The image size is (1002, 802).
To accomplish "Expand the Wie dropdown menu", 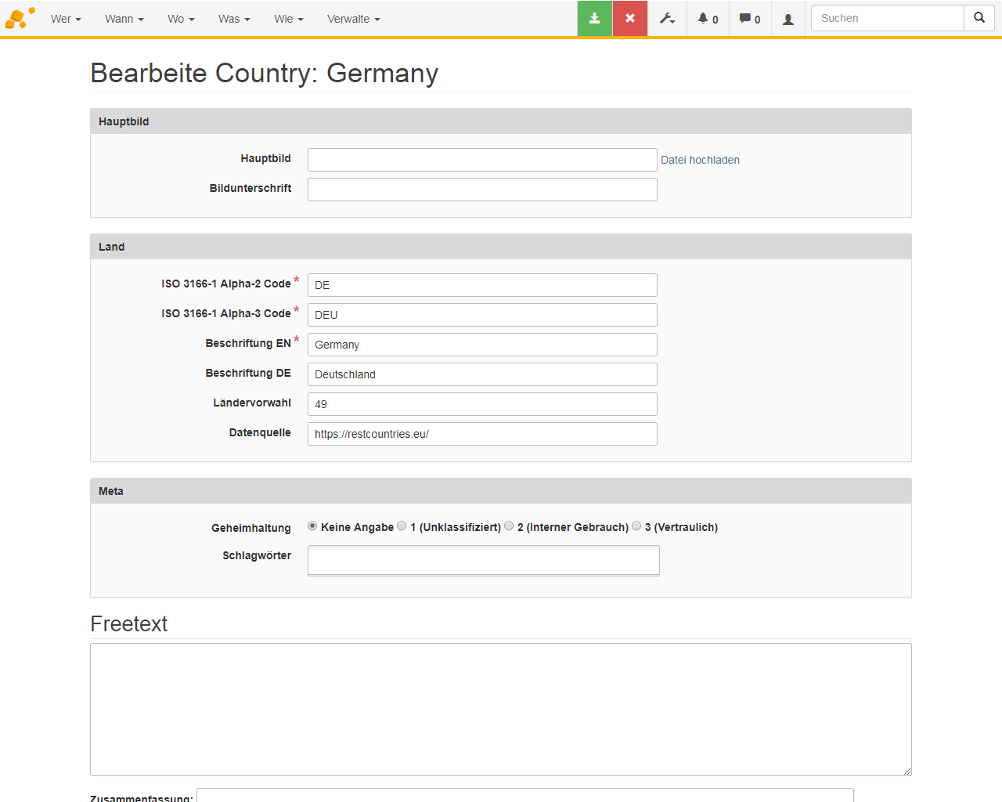I will [289, 19].
